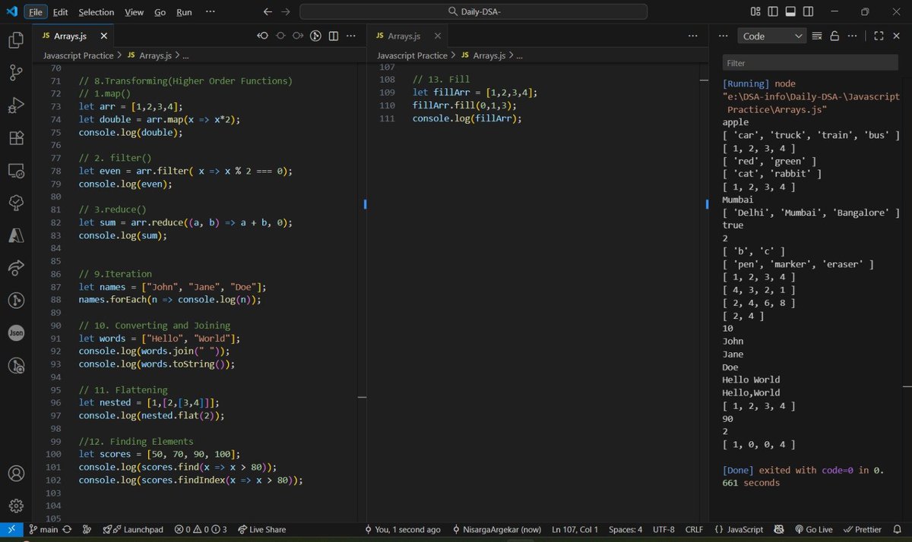Screen dimensions: 912x542
Task: Open the Live Share view icon
Action: (x=16, y=269)
